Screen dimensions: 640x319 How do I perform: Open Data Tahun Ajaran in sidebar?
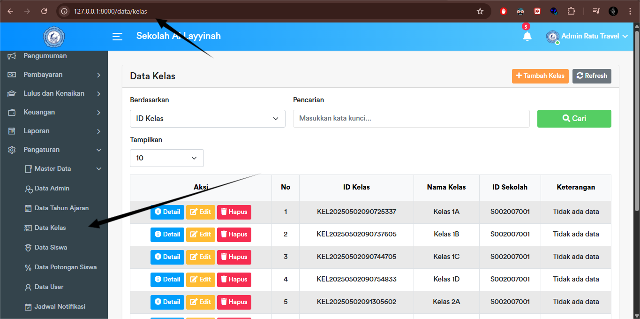click(x=61, y=208)
